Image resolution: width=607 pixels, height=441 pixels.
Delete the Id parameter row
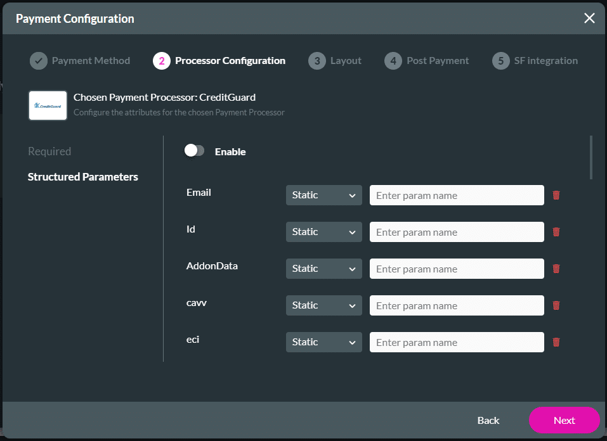tap(556, 232)
